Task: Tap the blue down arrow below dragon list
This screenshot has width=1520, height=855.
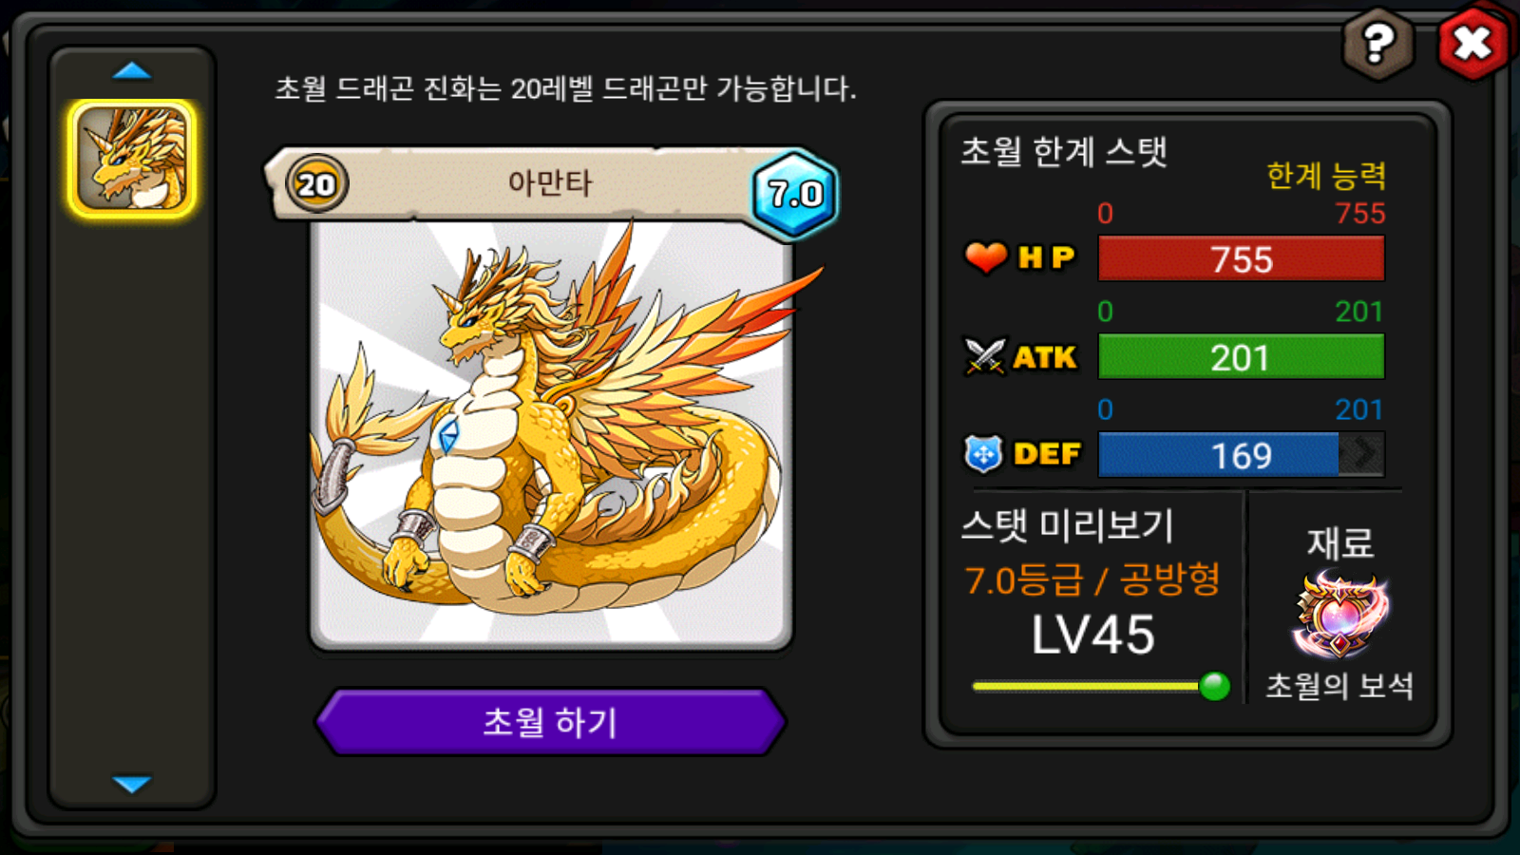Action: coord(131,784)
